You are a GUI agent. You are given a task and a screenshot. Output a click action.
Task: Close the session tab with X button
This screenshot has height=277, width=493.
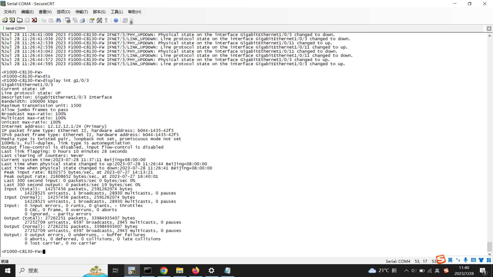489,28
